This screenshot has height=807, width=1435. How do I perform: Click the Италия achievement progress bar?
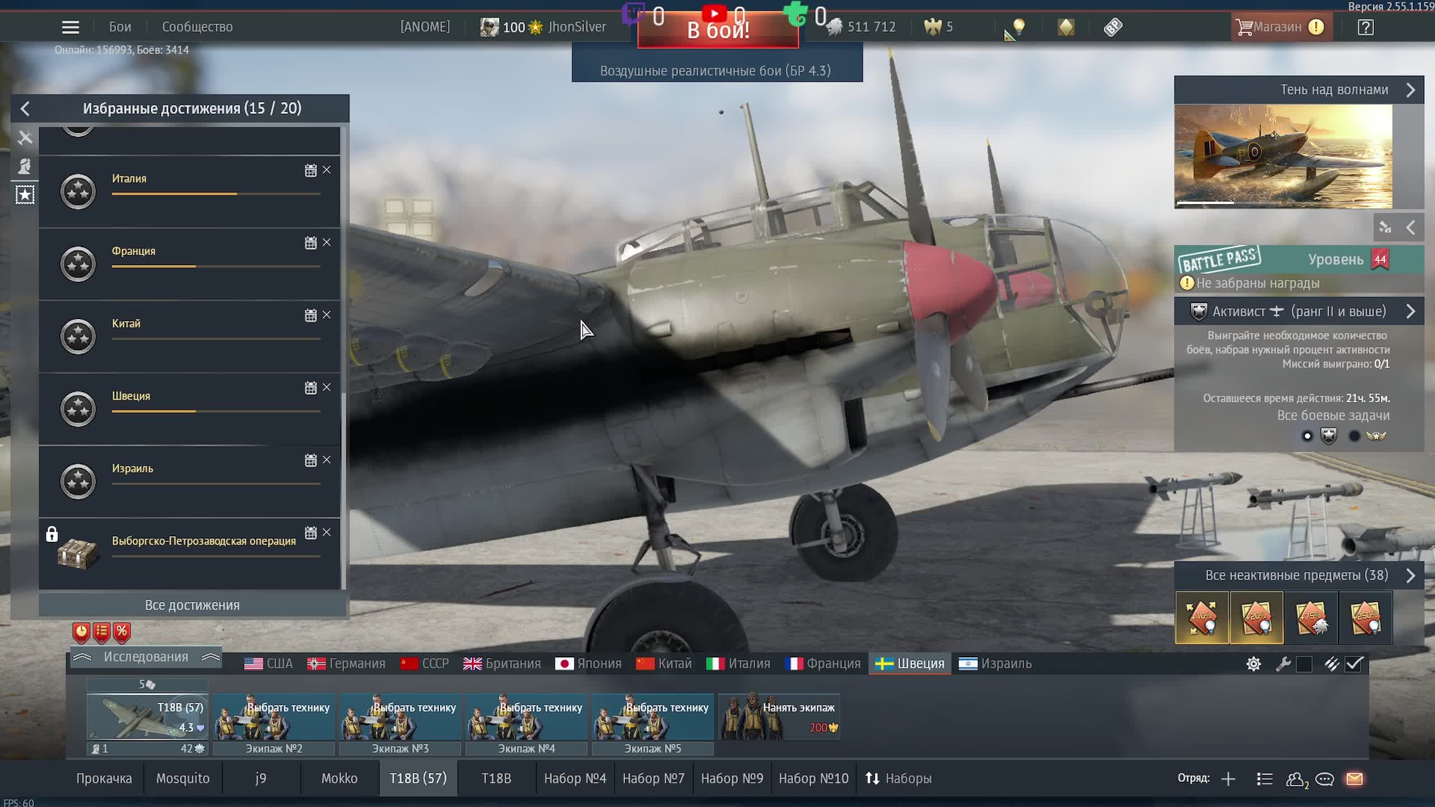[x=216, y=194]
